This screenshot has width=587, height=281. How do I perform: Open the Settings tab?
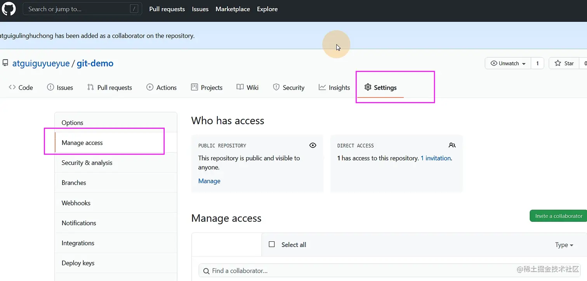pos(380,87)
